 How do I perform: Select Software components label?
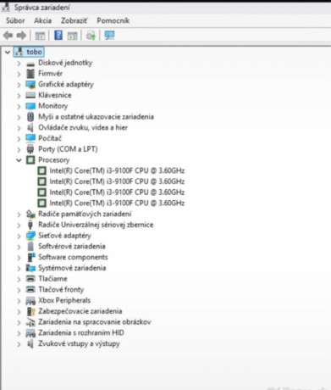point(73,257)
